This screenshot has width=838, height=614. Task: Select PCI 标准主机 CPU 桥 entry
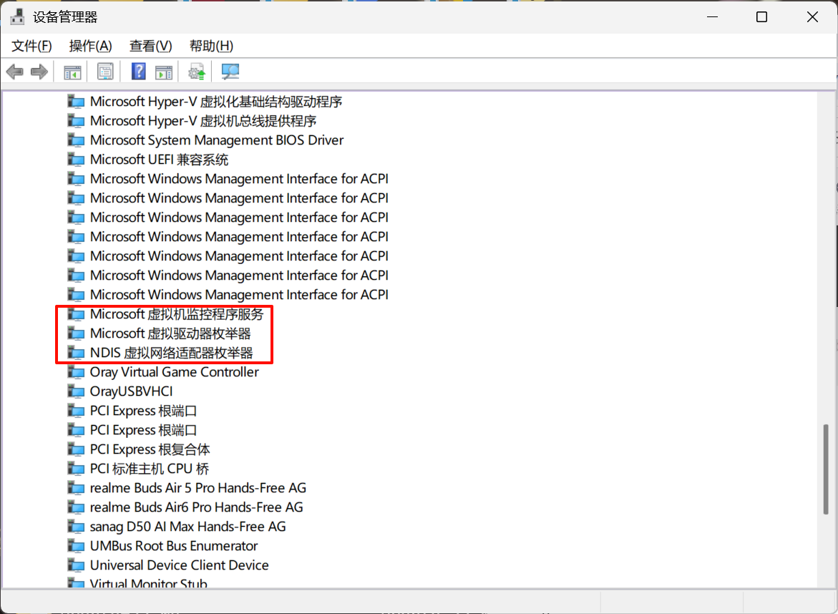(x=149, y=469)
